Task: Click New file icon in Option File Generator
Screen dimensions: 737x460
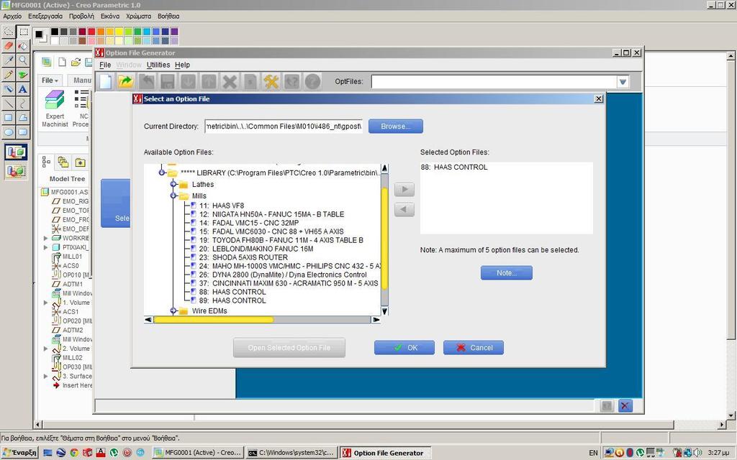Action: [x=105, y=82]
